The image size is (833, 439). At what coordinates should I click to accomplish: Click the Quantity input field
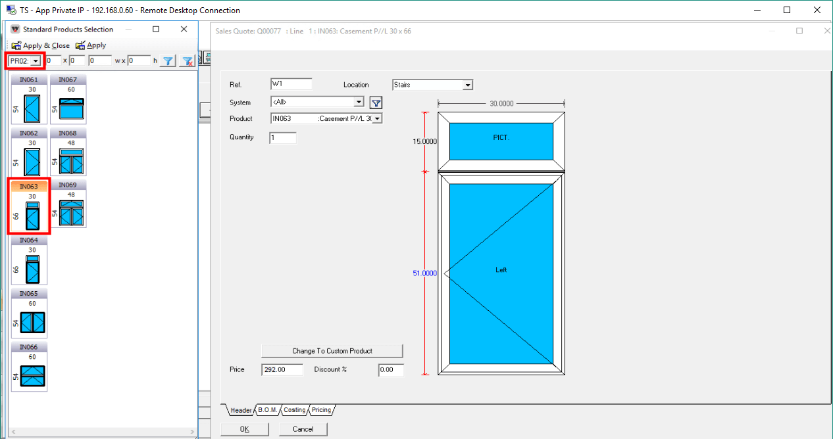coord(282,138)
